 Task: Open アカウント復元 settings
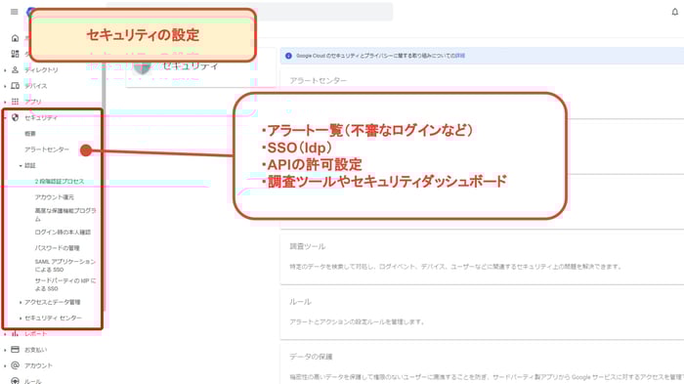(x=55, y=197)
